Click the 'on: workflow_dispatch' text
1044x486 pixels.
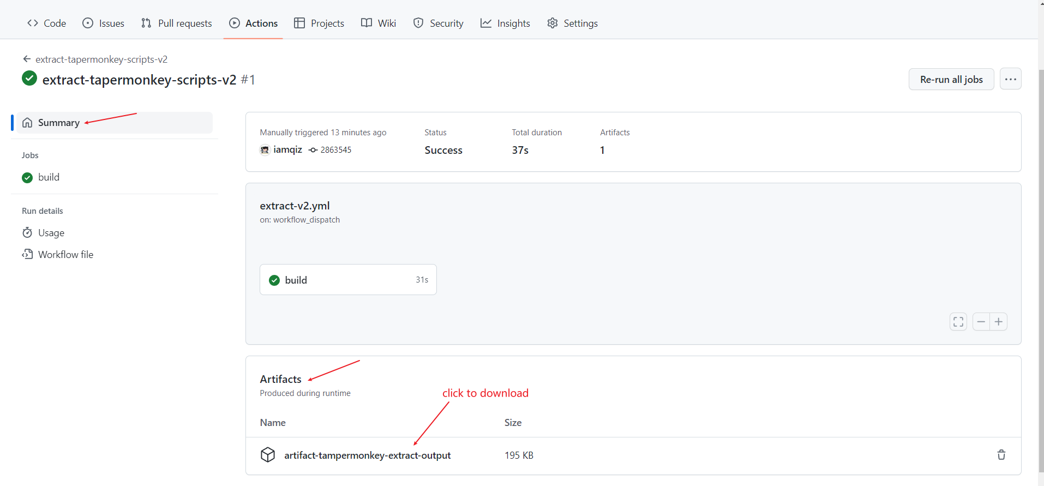pyautogui.click(x=300, y=220)
